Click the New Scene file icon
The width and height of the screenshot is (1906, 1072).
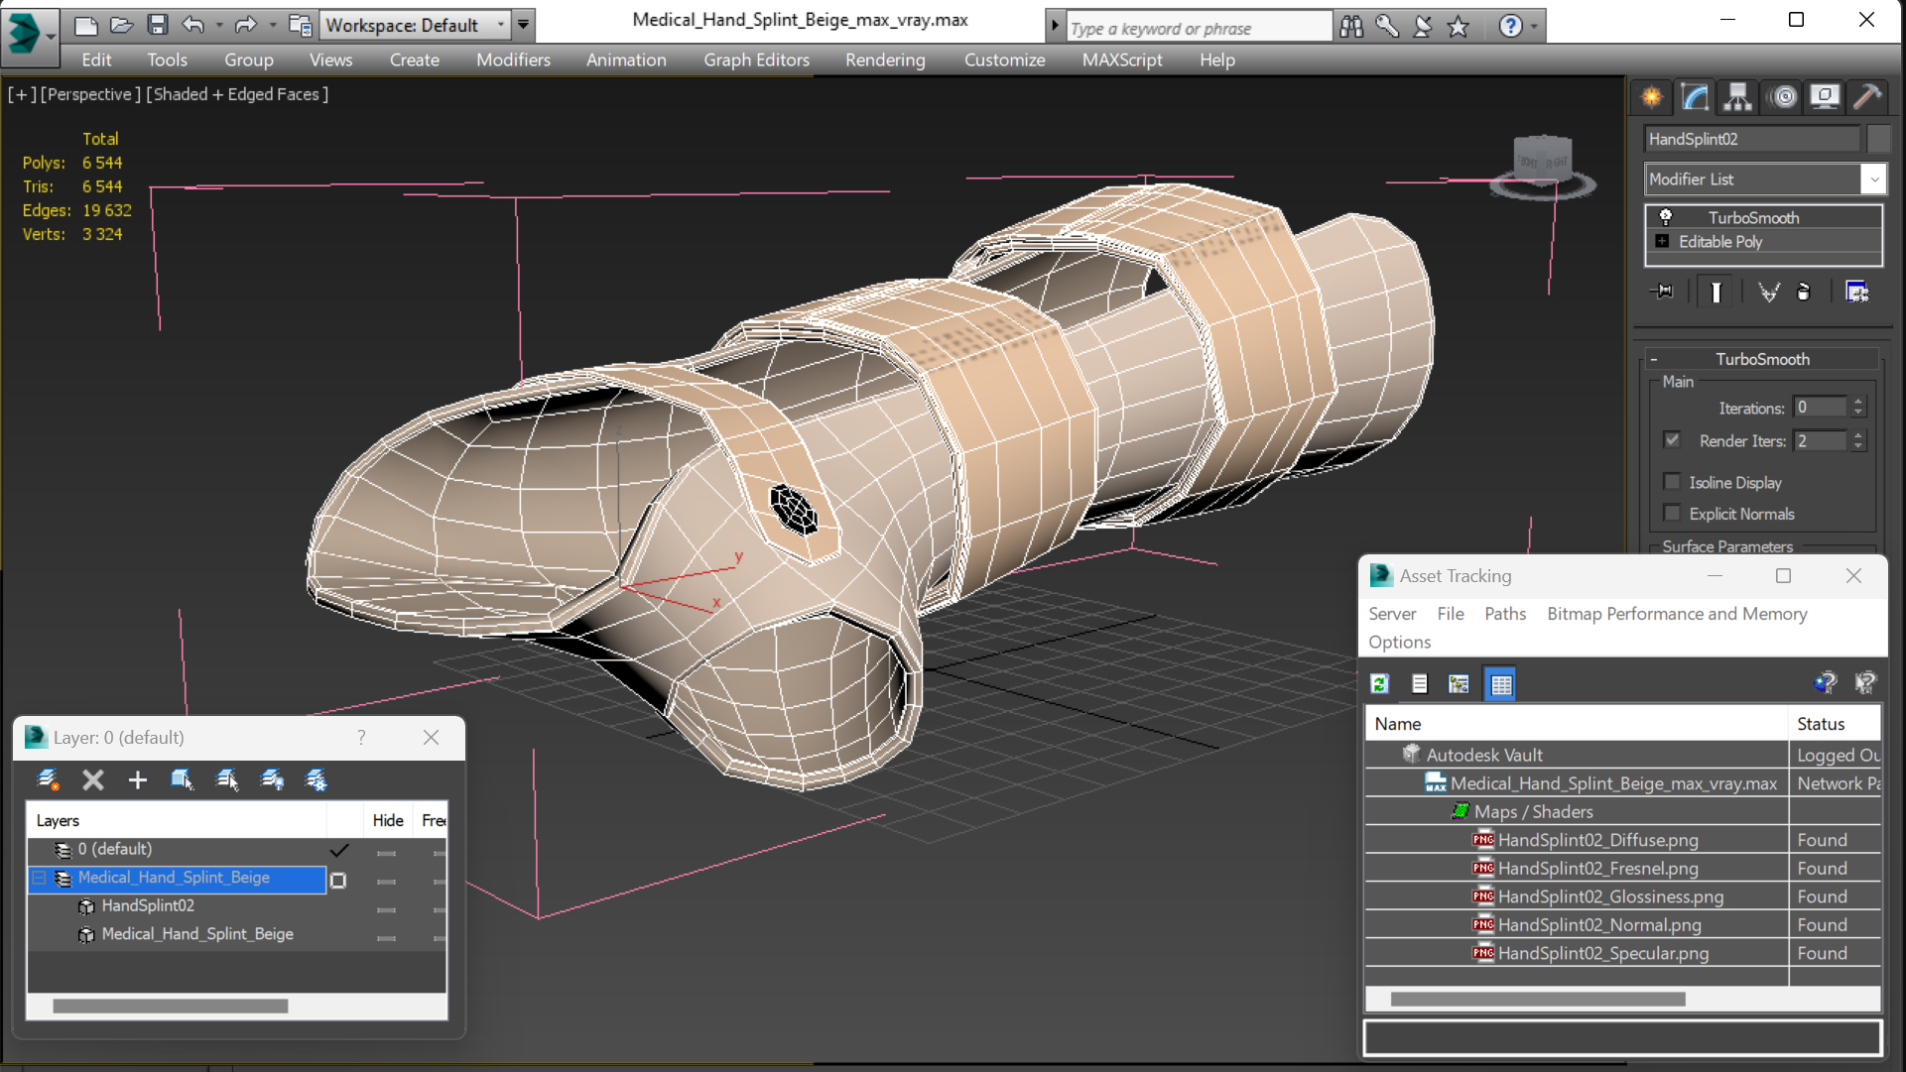coord(86,25)
